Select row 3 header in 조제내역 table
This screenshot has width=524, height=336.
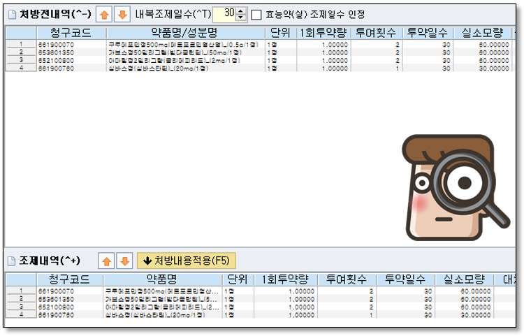[21, 306]
